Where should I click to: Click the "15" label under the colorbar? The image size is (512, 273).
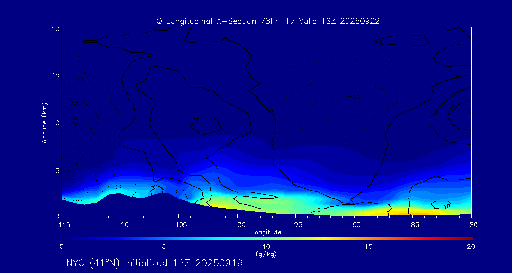click(x=369, y=247)
